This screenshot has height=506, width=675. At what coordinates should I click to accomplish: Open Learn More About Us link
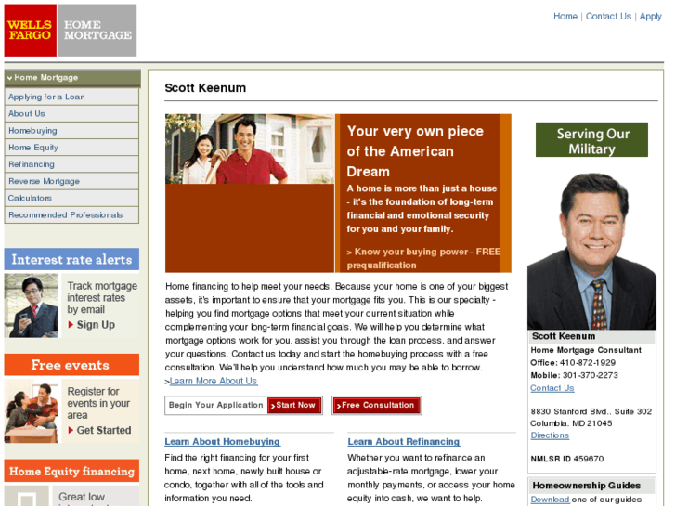point(214,381)
